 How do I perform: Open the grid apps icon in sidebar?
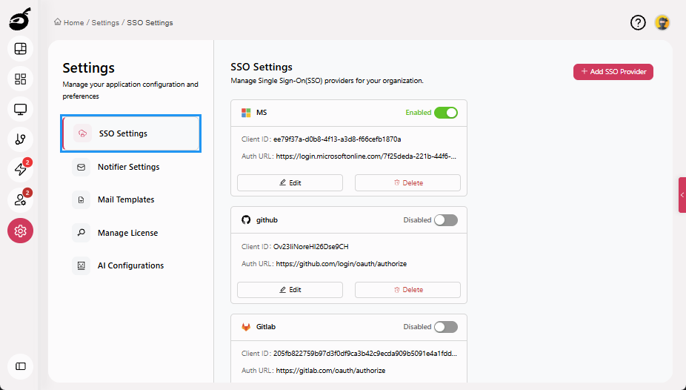[20, 79]
